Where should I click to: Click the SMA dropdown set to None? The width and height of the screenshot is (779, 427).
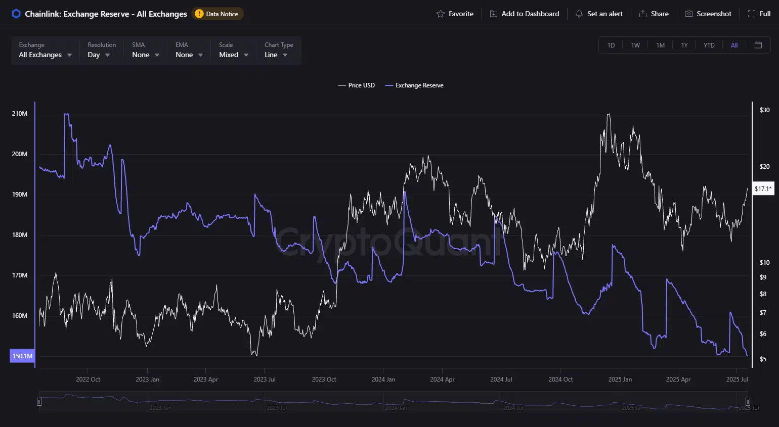click(144, 55)
